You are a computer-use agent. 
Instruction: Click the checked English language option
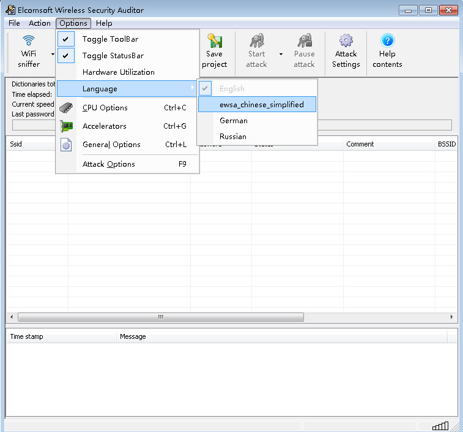click(x=257, y=88)
